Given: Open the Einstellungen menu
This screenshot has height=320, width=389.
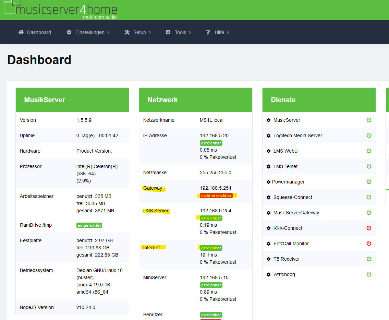Looking at the screenshot, I should point(88,32).
